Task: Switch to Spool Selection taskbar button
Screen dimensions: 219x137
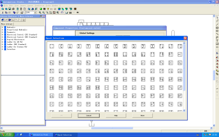Action: (x=65, y=135)
